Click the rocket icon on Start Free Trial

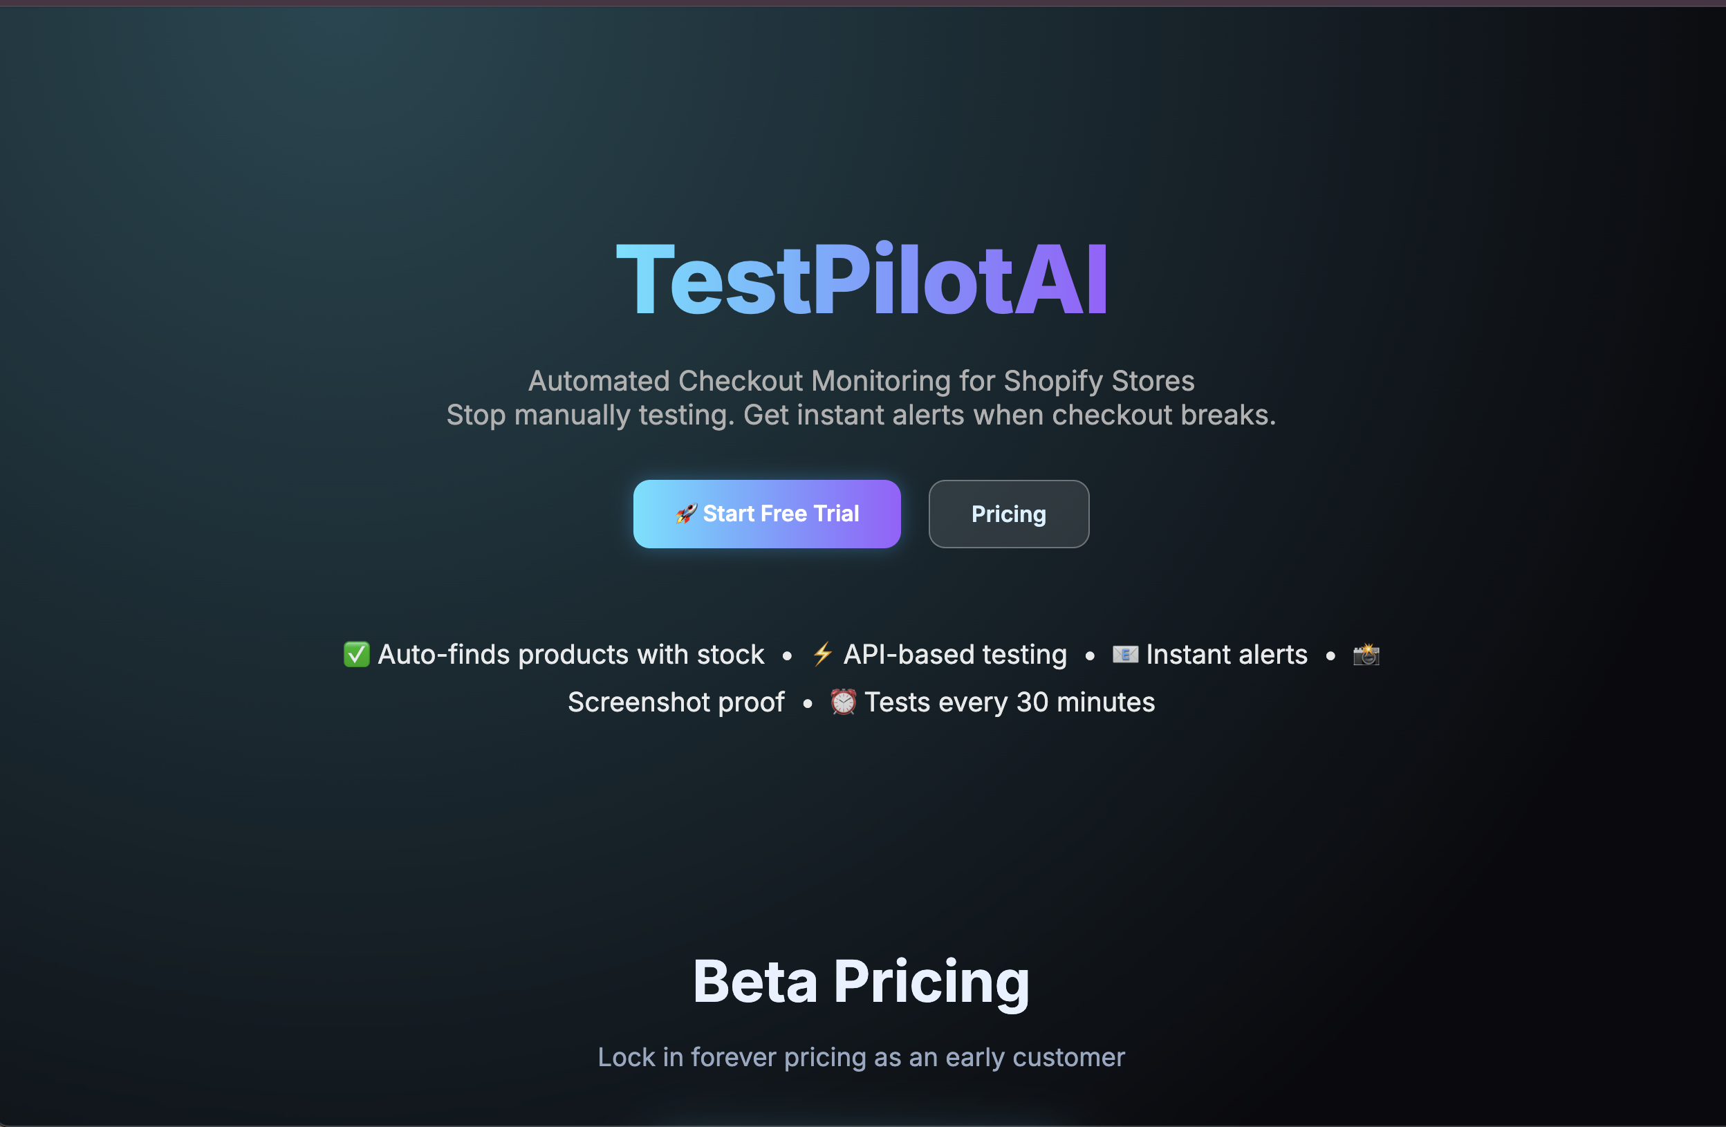[x=686, y=514]
